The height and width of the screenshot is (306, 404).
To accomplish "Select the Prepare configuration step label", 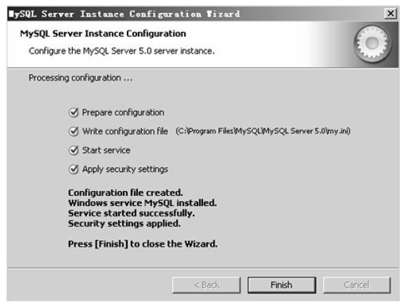I will pos(123,113).
